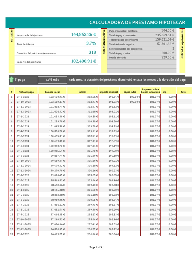
Task: Select interest cell 305.49 €
Action: pyautogui.click(x=92, y=161)
